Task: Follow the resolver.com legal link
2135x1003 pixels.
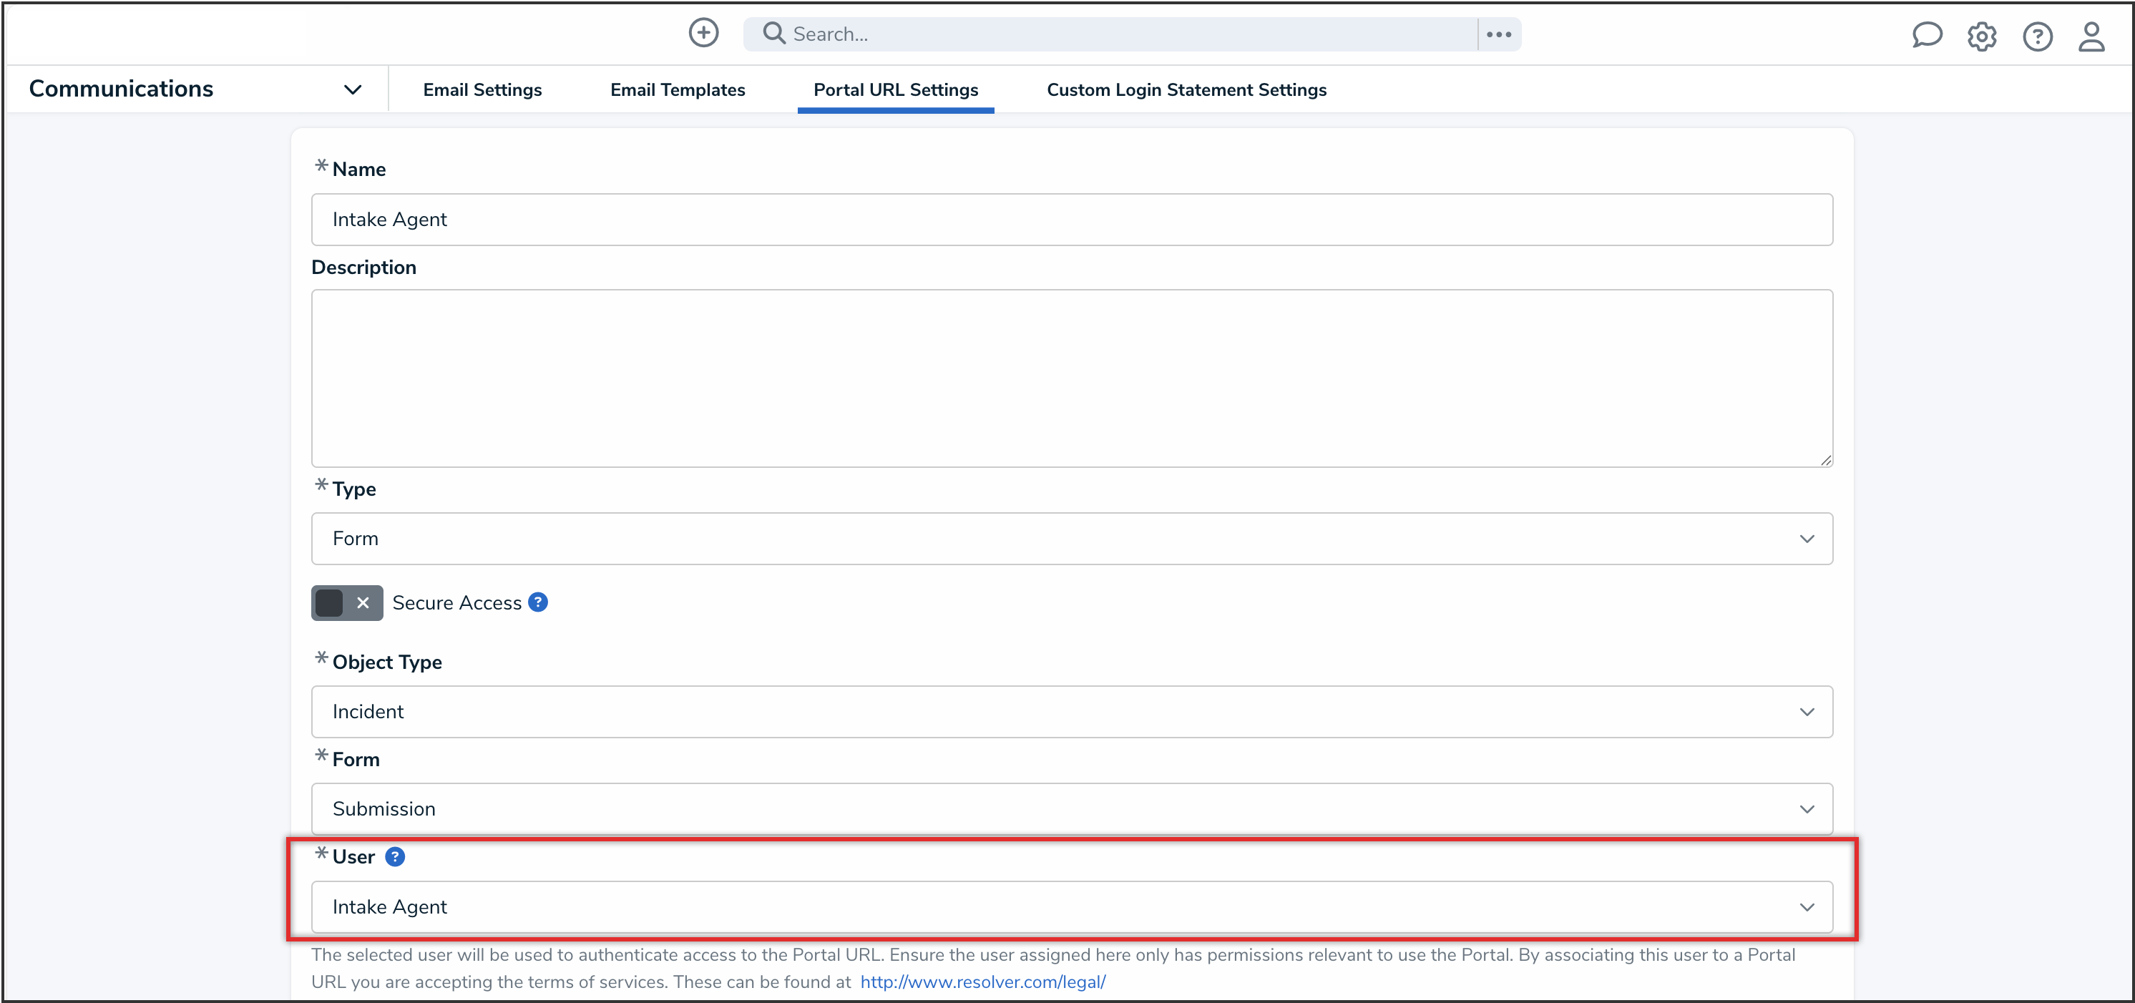Action: [982, 982]
